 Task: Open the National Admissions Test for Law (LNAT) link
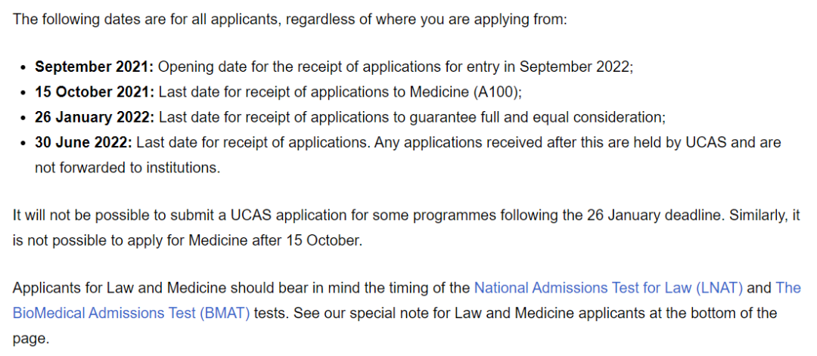(608, 288)
